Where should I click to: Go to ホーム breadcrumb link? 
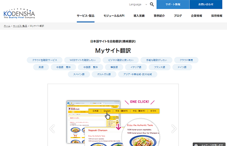tap(7, 26)
